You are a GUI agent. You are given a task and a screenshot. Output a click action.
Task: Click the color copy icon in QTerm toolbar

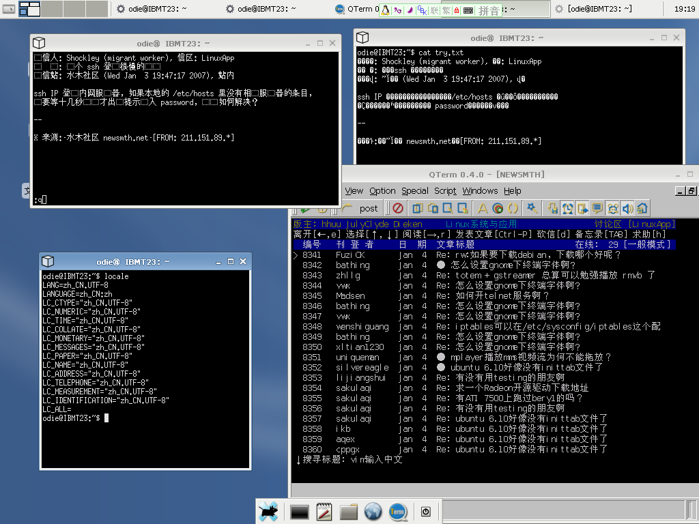(x=463, y=208)
